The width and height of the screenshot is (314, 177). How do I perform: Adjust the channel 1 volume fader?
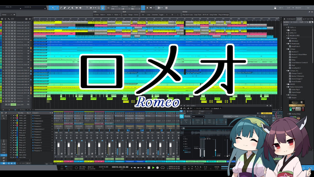coord(59,145)
